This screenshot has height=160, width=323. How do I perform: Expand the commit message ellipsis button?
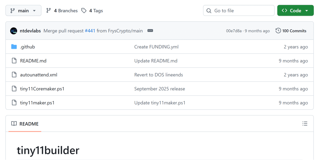(x=150, y=31)
